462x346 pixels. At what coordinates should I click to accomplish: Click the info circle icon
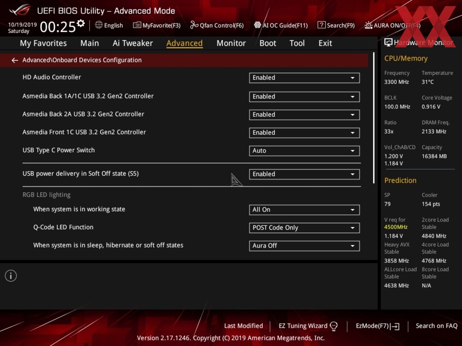click(x=11, y=276)
